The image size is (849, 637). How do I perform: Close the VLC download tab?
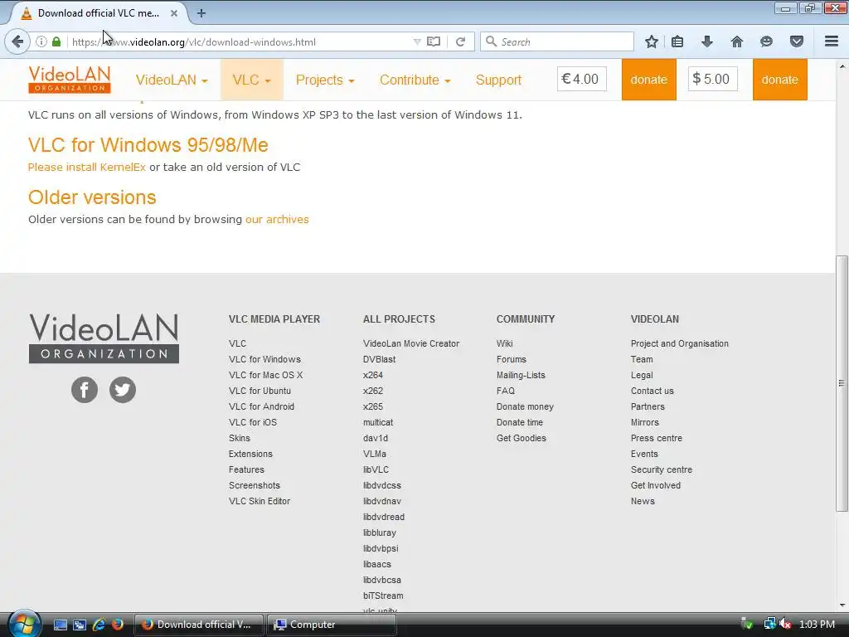pos(174,13)
